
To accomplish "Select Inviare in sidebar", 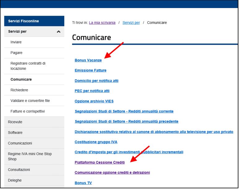I will 34,42.
